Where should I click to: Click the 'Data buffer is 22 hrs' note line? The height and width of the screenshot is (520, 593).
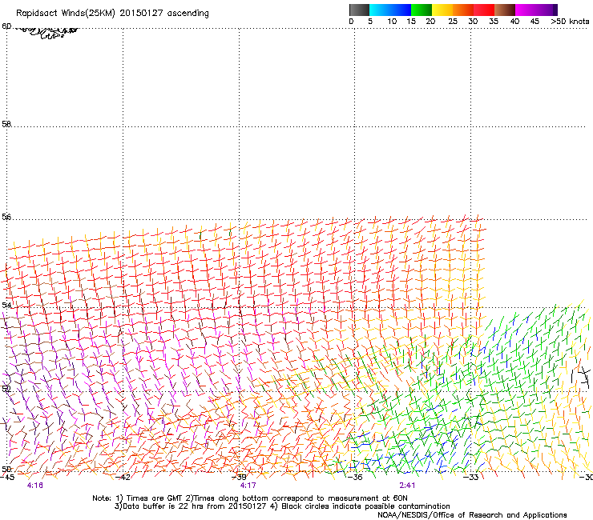282,506
